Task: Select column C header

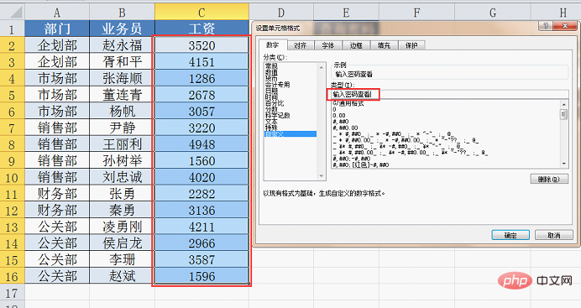Action: pos(202,13)
